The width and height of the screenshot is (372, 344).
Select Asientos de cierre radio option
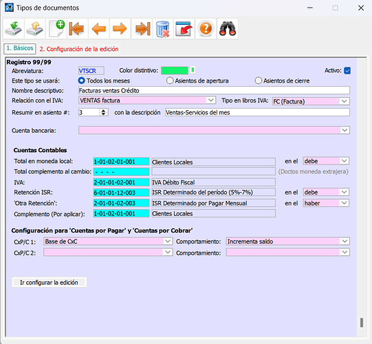(258, 80)
